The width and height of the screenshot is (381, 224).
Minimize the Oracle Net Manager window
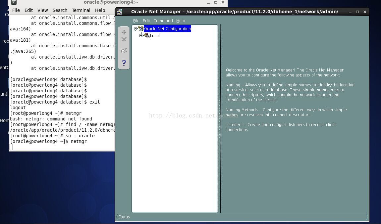(x=350, y=12)
